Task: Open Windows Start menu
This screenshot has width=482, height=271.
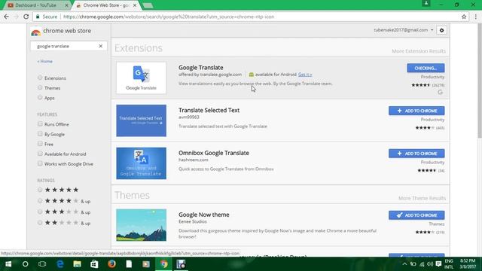Action: [x=8, y=264]
